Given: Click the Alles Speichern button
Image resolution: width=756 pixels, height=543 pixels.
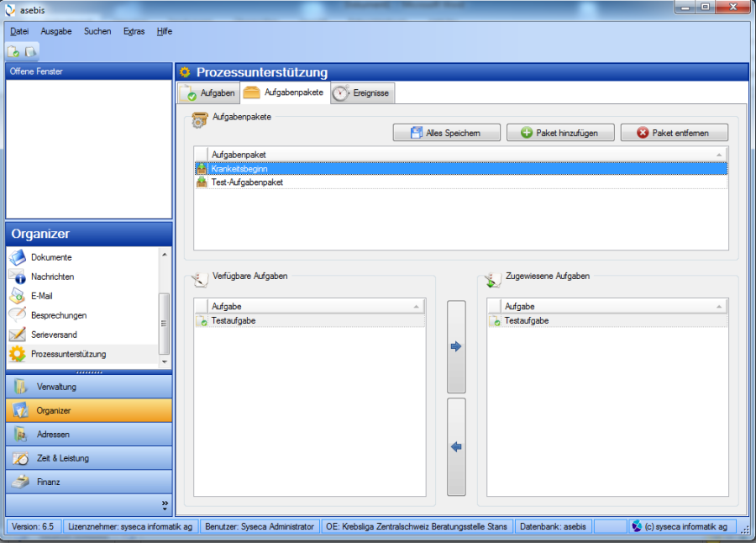Looking at the screenshot, I should (447, 133).
